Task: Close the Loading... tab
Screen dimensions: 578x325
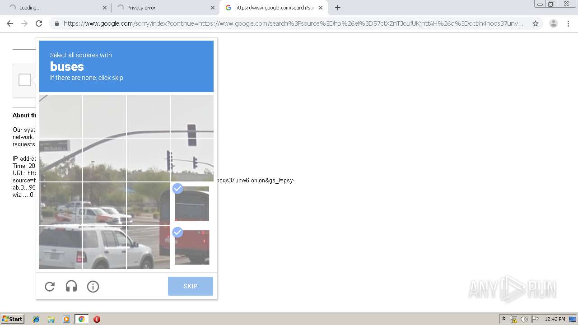Action: click(105, 8)
